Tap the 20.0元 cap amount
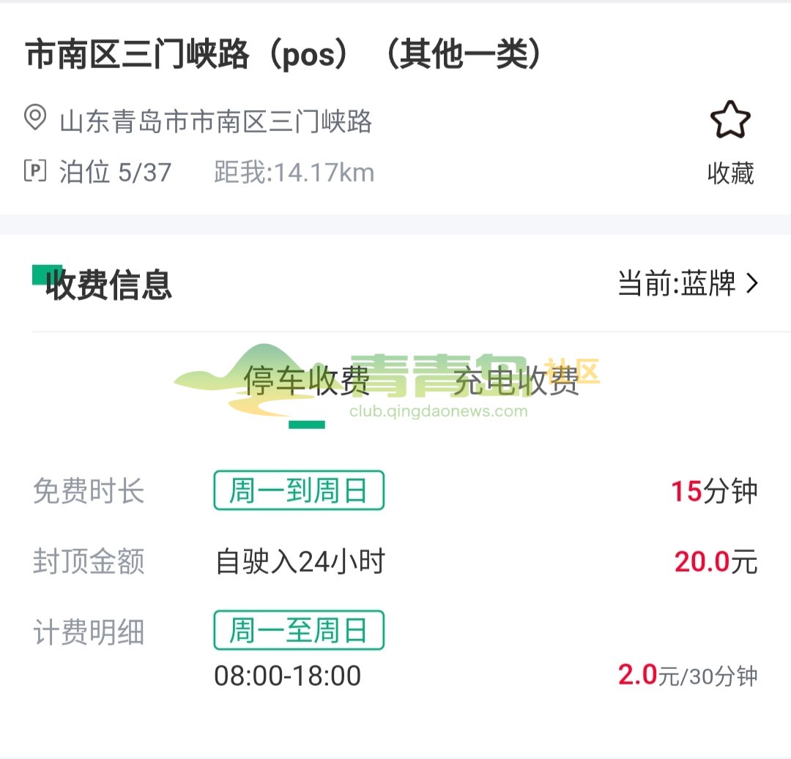Image resolution: width=791 pixels, height=759 pixels. click(716, 562)
